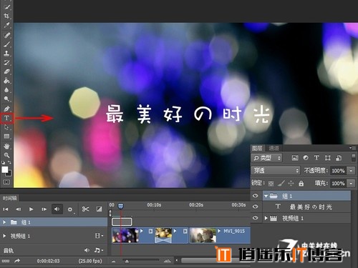The image size is (358, 268).
Task: Select the Dodge tool
Action: pos(6,99)
